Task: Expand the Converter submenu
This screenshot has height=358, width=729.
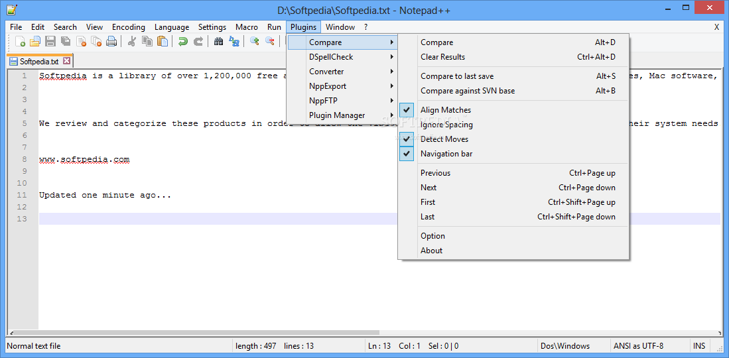Action: pos(342,72)
